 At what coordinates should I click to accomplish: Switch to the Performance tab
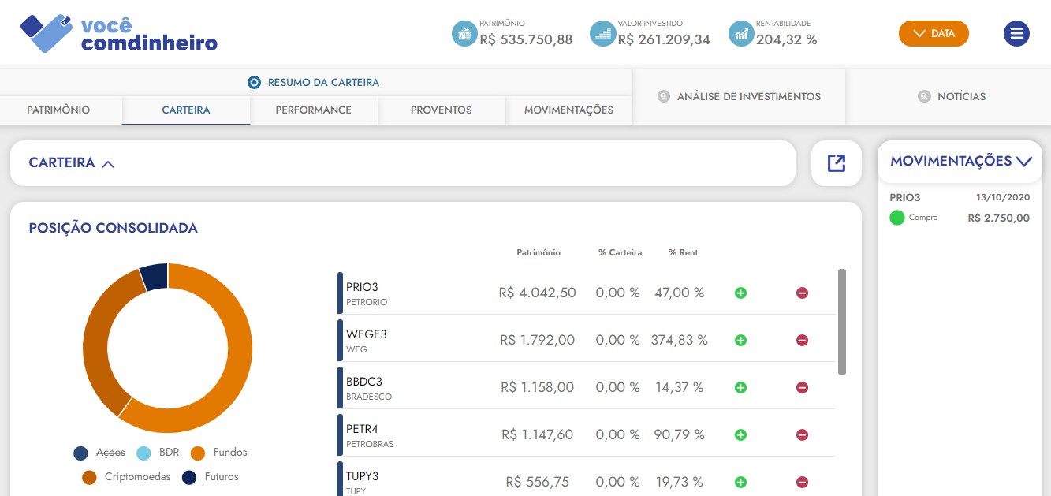pyautogui.click(x=313, y=110)
